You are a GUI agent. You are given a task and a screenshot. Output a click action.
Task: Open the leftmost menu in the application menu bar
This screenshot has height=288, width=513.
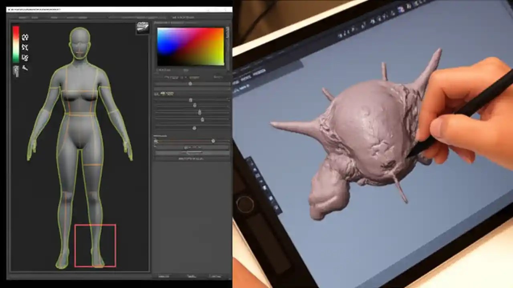[x=22, y=17]
